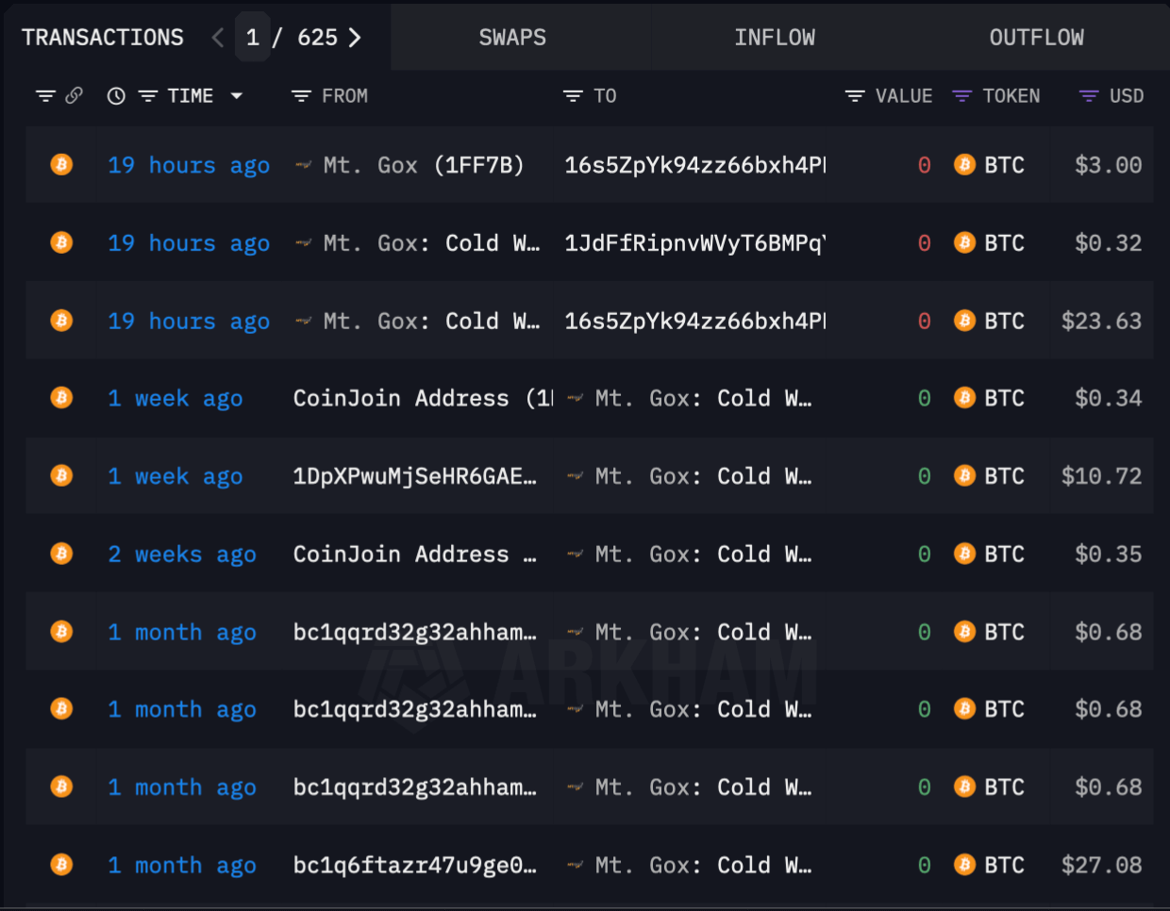The width and height of the screenshot is (1170, 911).
Task: Open recipient 16s5ZpYk94zz66bxh4P on $3.00 row
Action: click(x=694, y=166)
